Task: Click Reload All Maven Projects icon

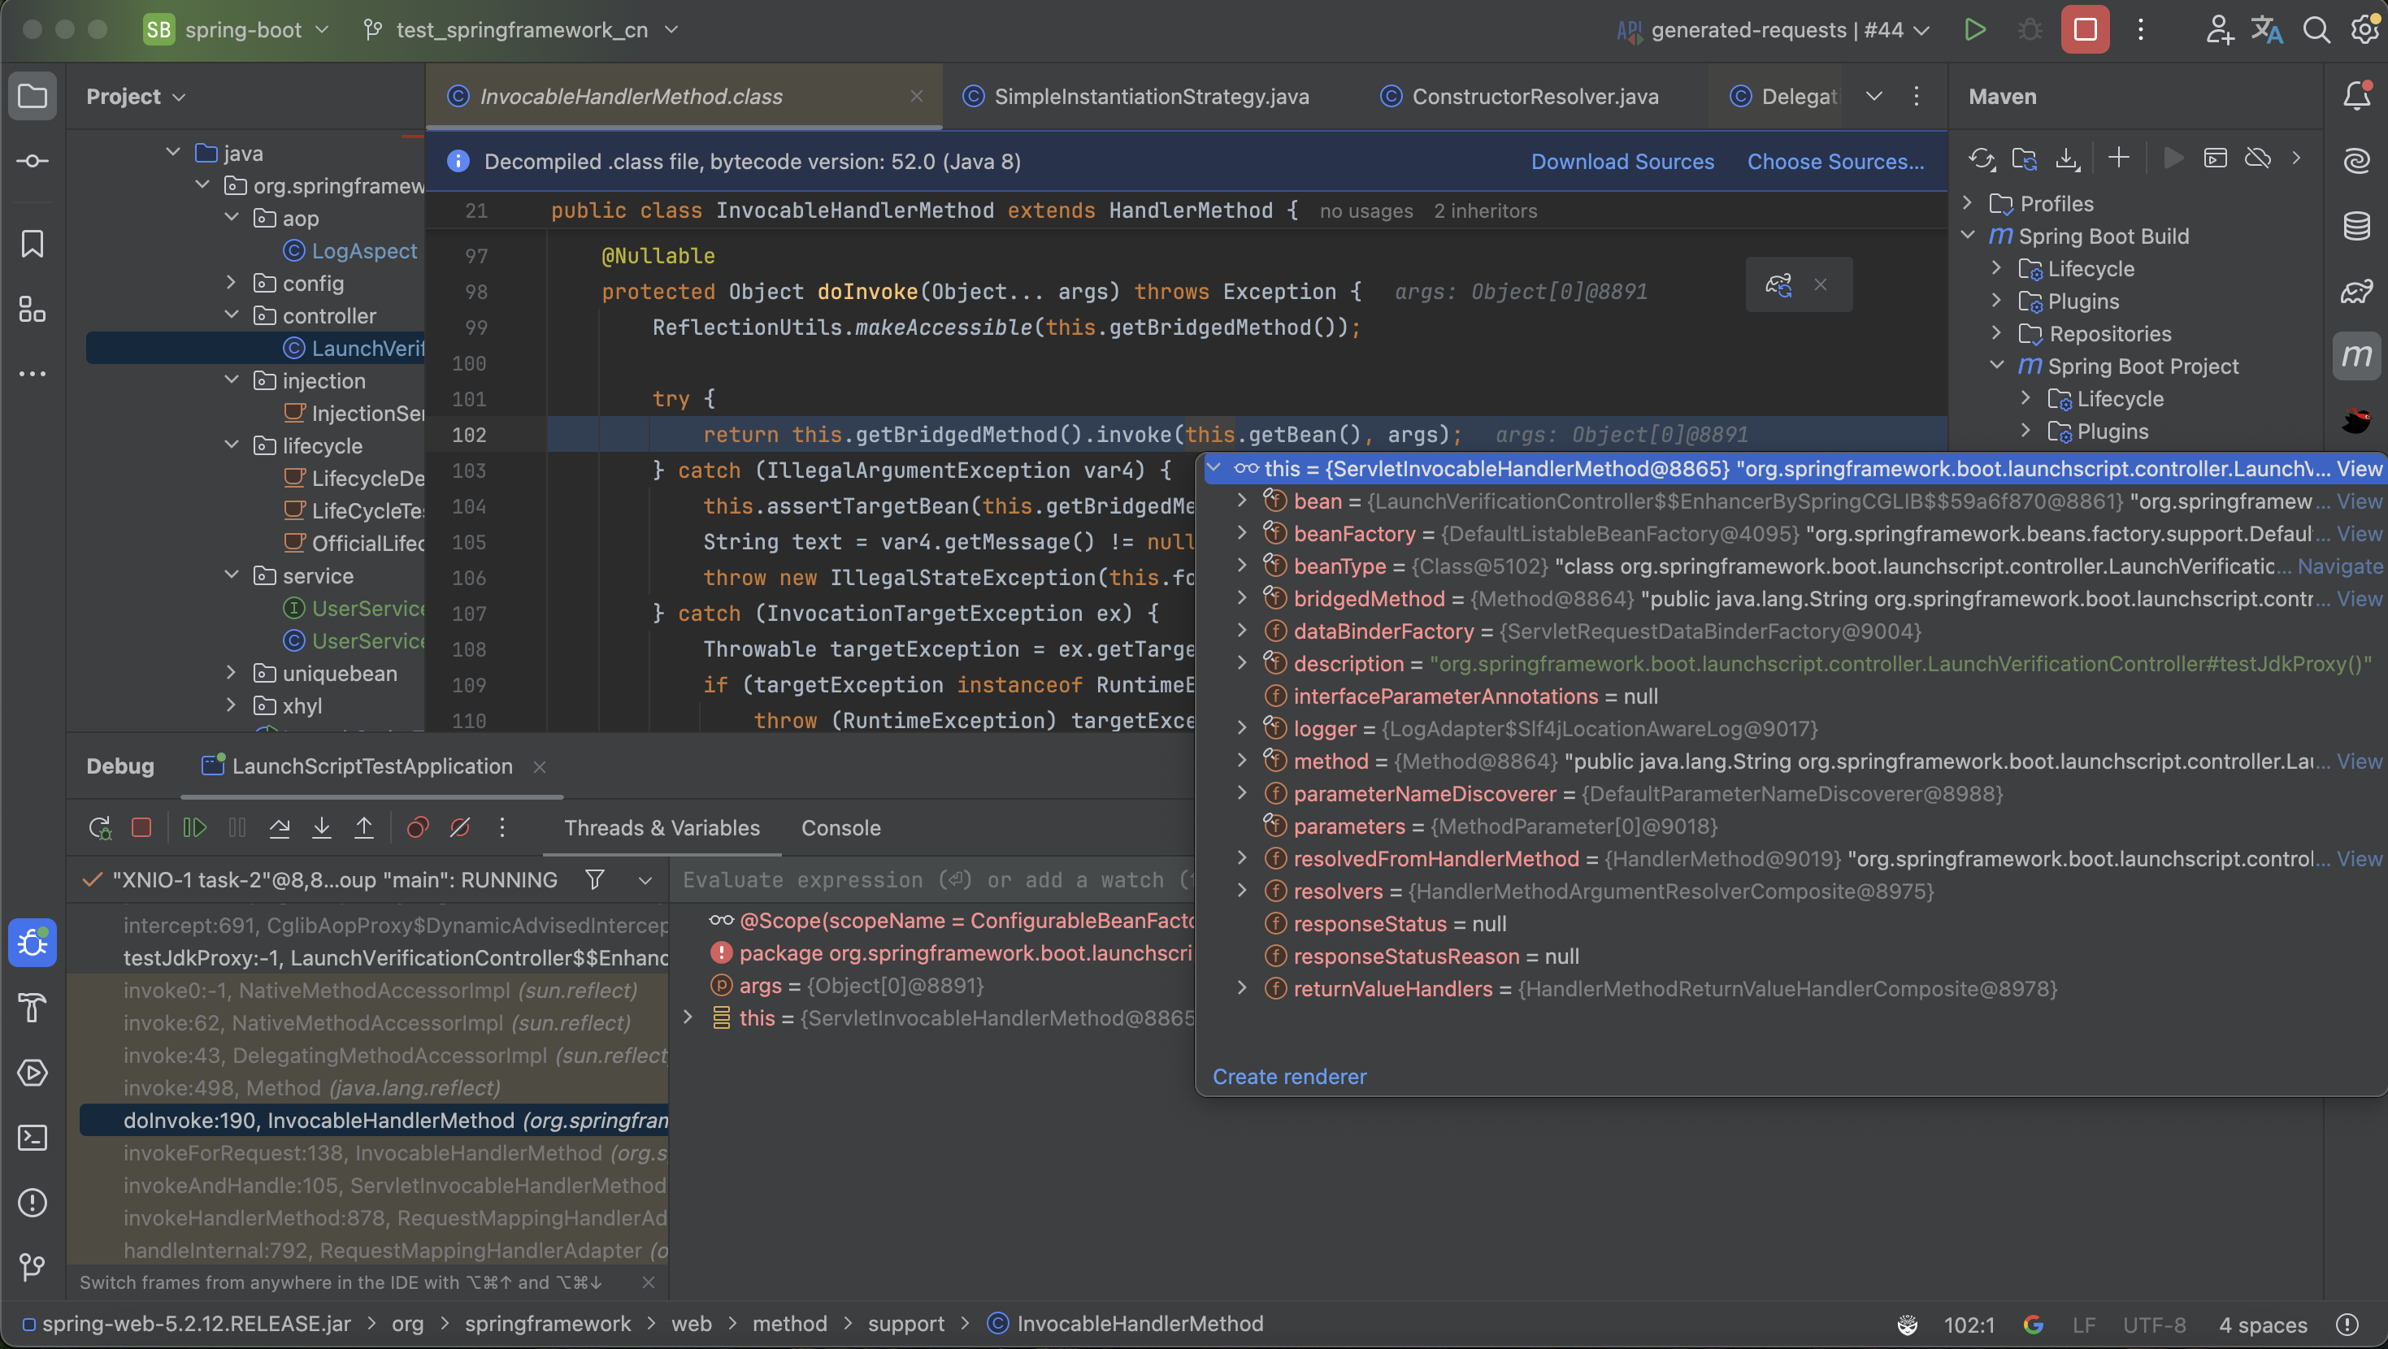Action: [x=1981, y=158]
